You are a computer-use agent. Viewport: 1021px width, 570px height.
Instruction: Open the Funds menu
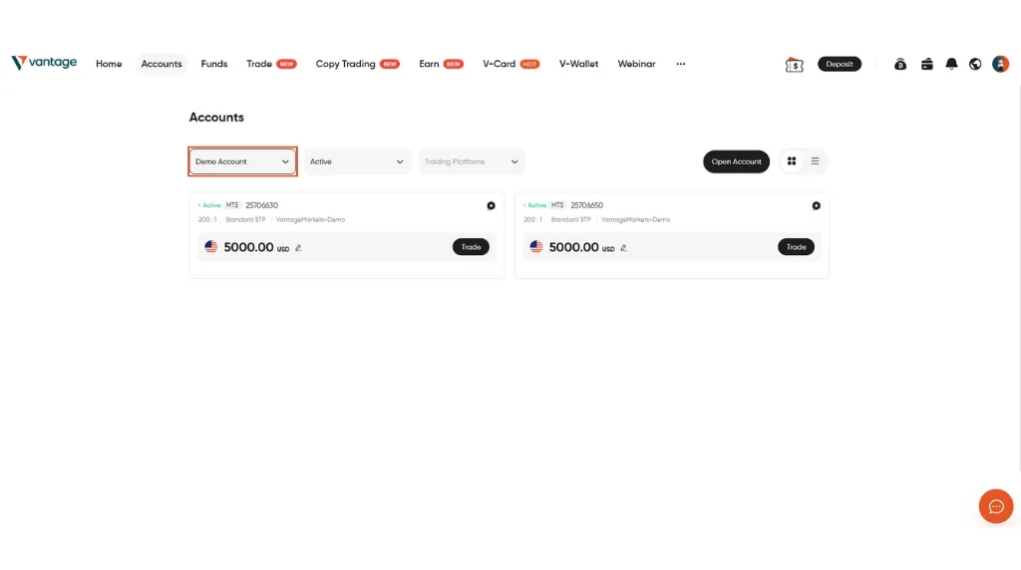(x=214, y=64)
